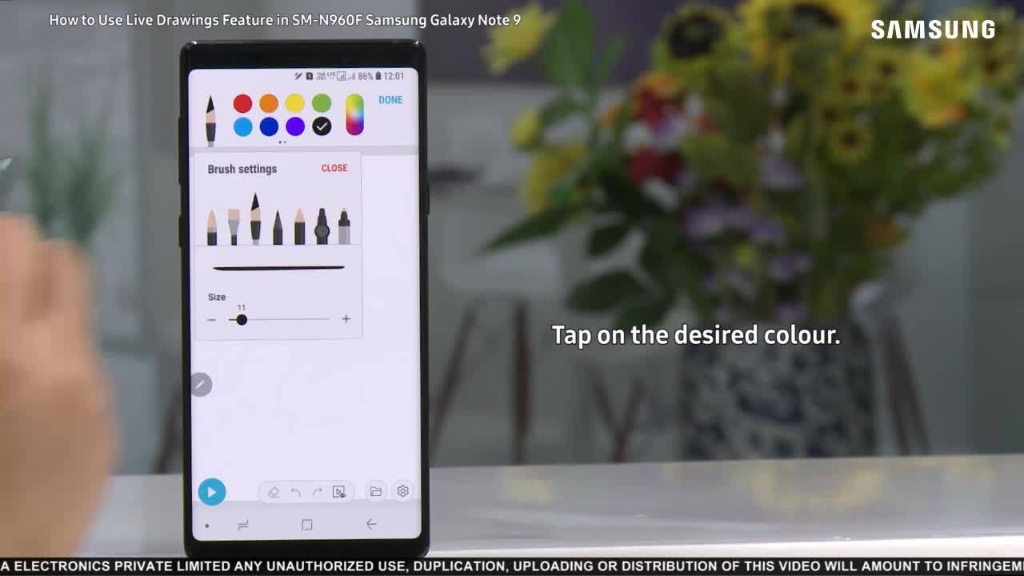Image resolution: width=1024 pixels, height=576 pixels.
Task: Pick the orange colour swatch
Action: pyautogui.click(x=269, y=103)
